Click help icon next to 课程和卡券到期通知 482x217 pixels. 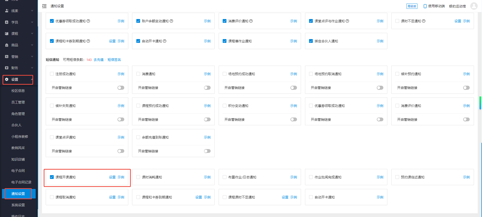point(88,41)
